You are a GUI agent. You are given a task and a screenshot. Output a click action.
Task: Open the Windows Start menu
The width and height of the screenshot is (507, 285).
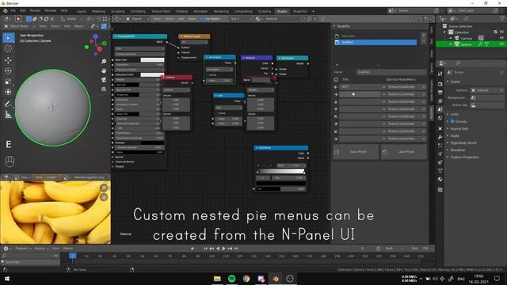click(6, 279)
